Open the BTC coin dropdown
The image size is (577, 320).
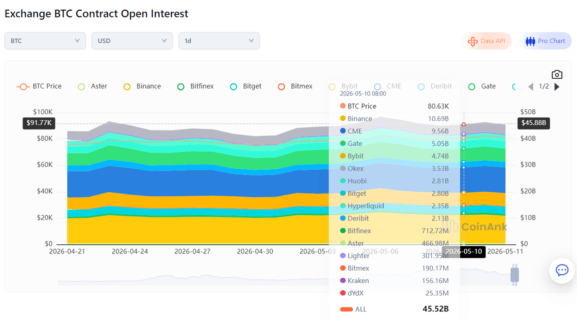tap(45, 41)
